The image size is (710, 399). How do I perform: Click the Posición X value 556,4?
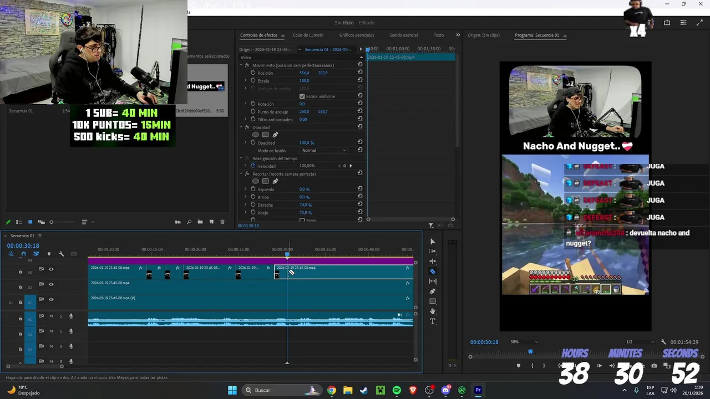pyautogui.click(x=304, y=73)
